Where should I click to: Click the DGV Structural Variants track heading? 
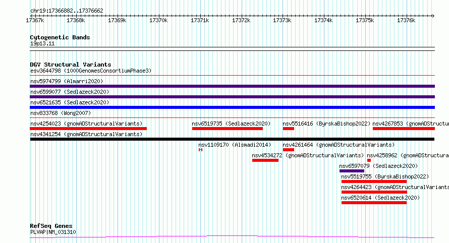(71, 65)
